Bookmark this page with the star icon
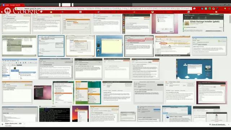This screenshot has height=130, width=231. pyautogui.click(x=191, y=9)
